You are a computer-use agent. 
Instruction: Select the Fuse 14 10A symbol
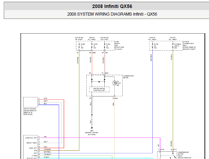[x=104, y=46]
